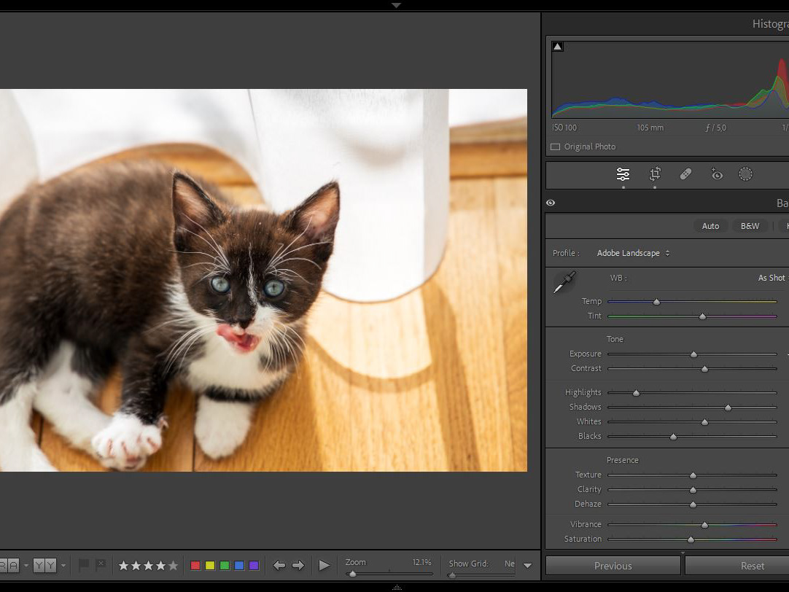Click the Tone section label
Image resolution: width=789 pixels, height=592 pixels.
point(615,339)
